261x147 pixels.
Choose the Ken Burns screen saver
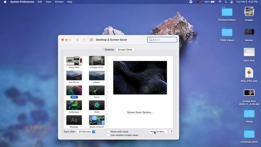pyautogui.click(x=74, y=77)
